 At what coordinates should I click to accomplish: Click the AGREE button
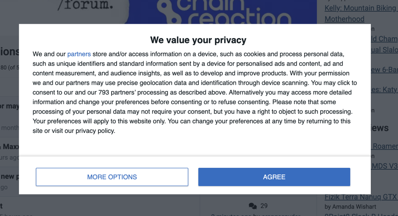click(x=274, y=177)
